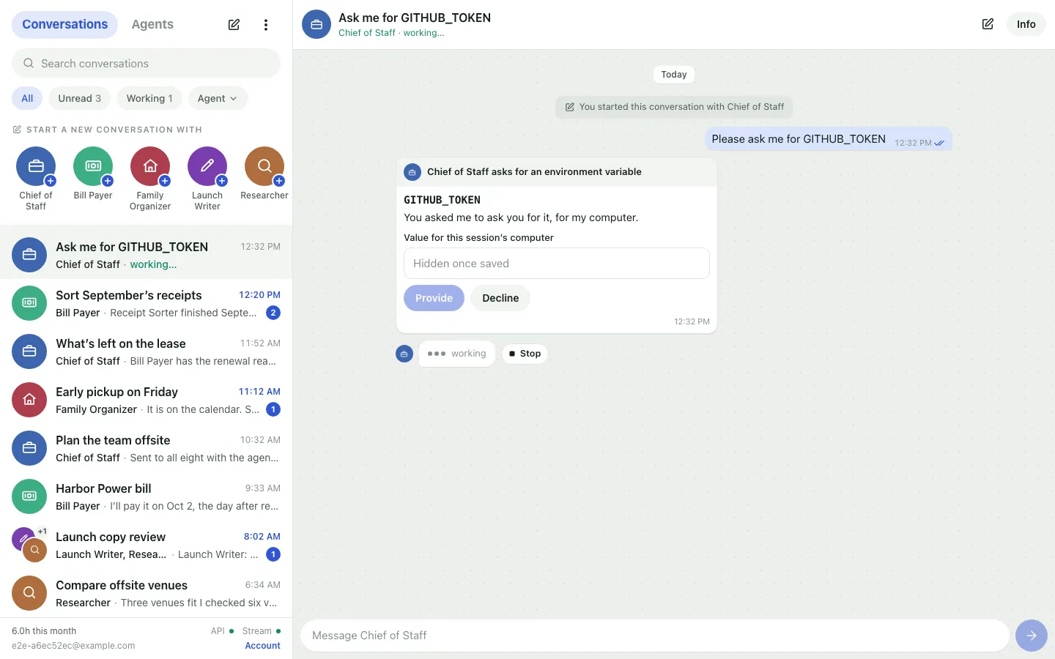Filter by Unread conversations
Screen dimensions: 1055x659
[80, 98]
